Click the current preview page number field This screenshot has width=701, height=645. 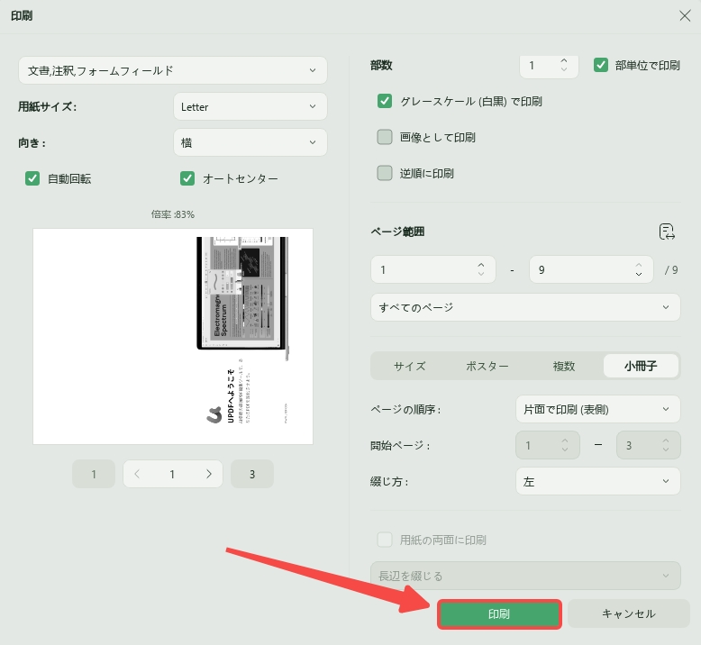tap(172, 474)
